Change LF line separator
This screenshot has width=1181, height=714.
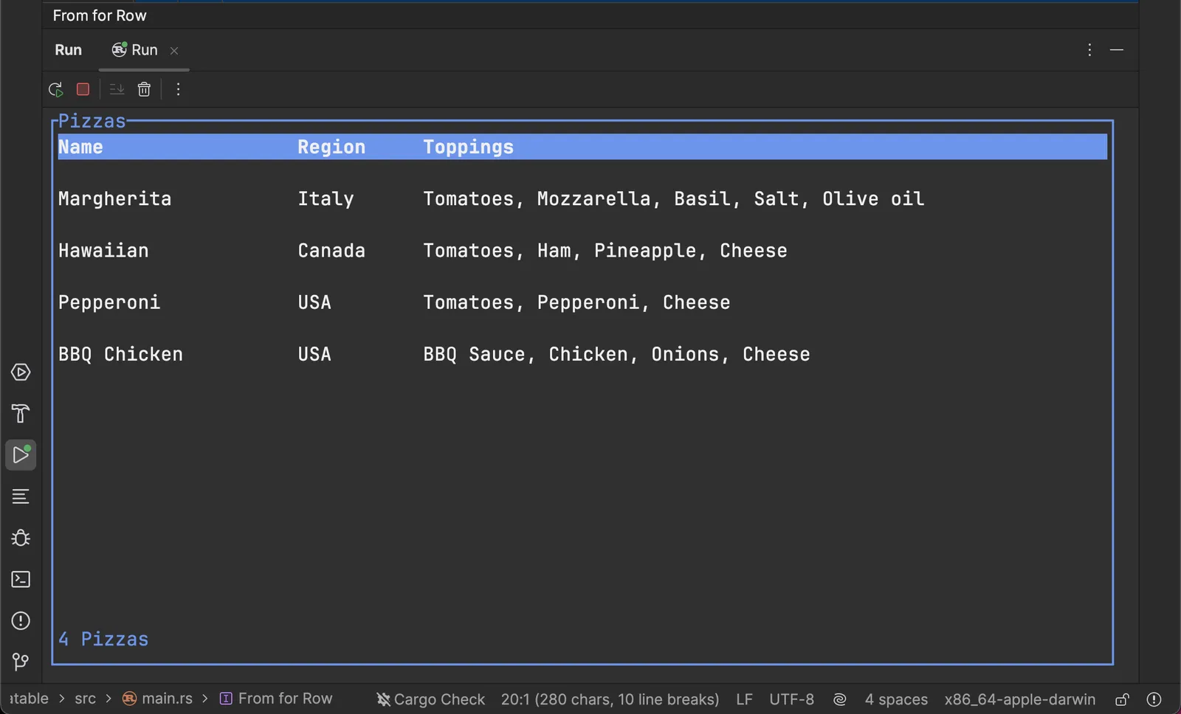tap(744, 699)
